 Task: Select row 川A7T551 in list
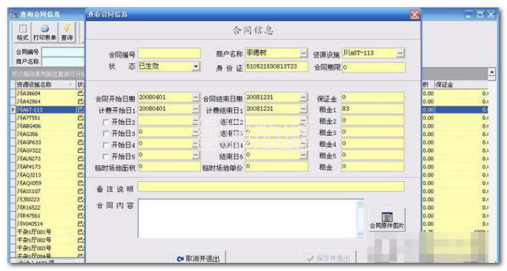(46, 118)
